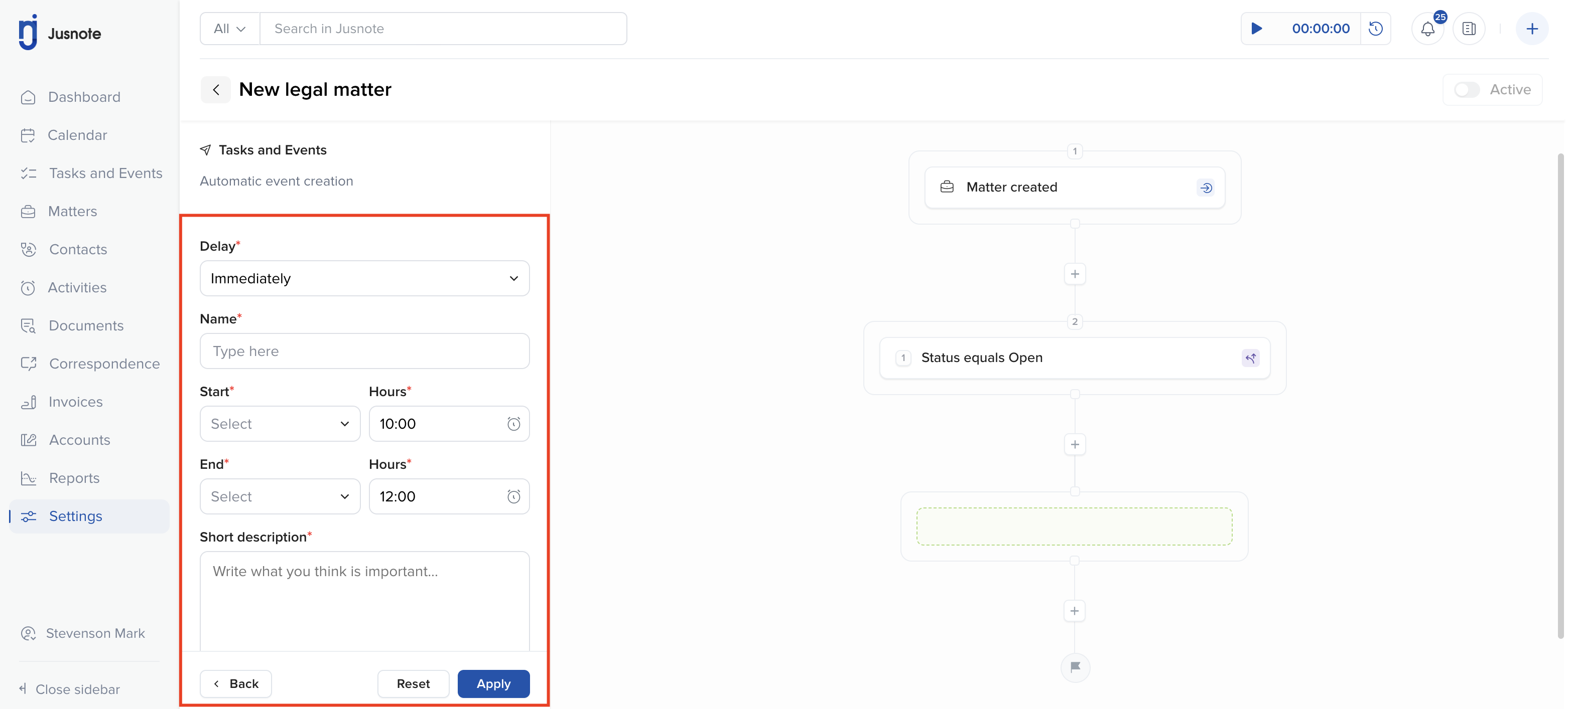Select the Matter created trigger node
Image resolution: width=1572 pixels, height=709 pixels.
[x=1074, y=187]
